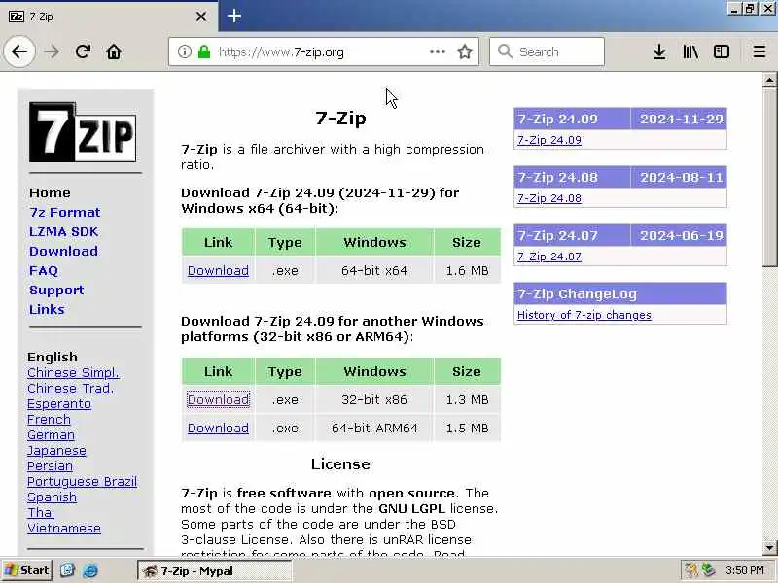
Task: Open the browser home page icon
Action: 114,51
